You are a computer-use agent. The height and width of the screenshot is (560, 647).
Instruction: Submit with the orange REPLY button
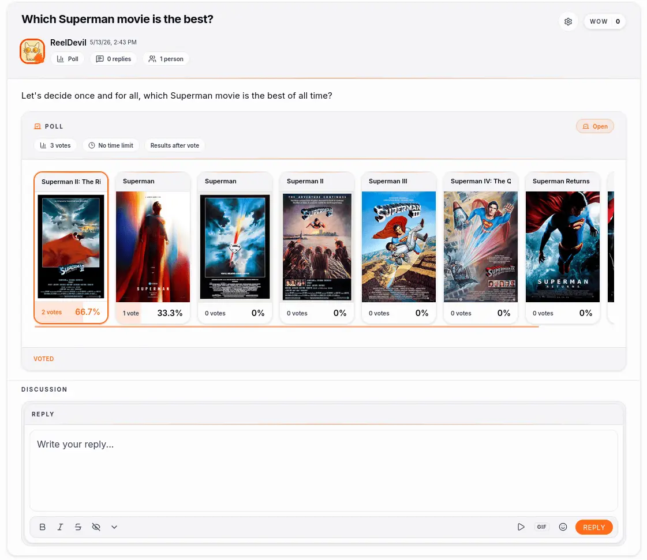click(594, 527)
